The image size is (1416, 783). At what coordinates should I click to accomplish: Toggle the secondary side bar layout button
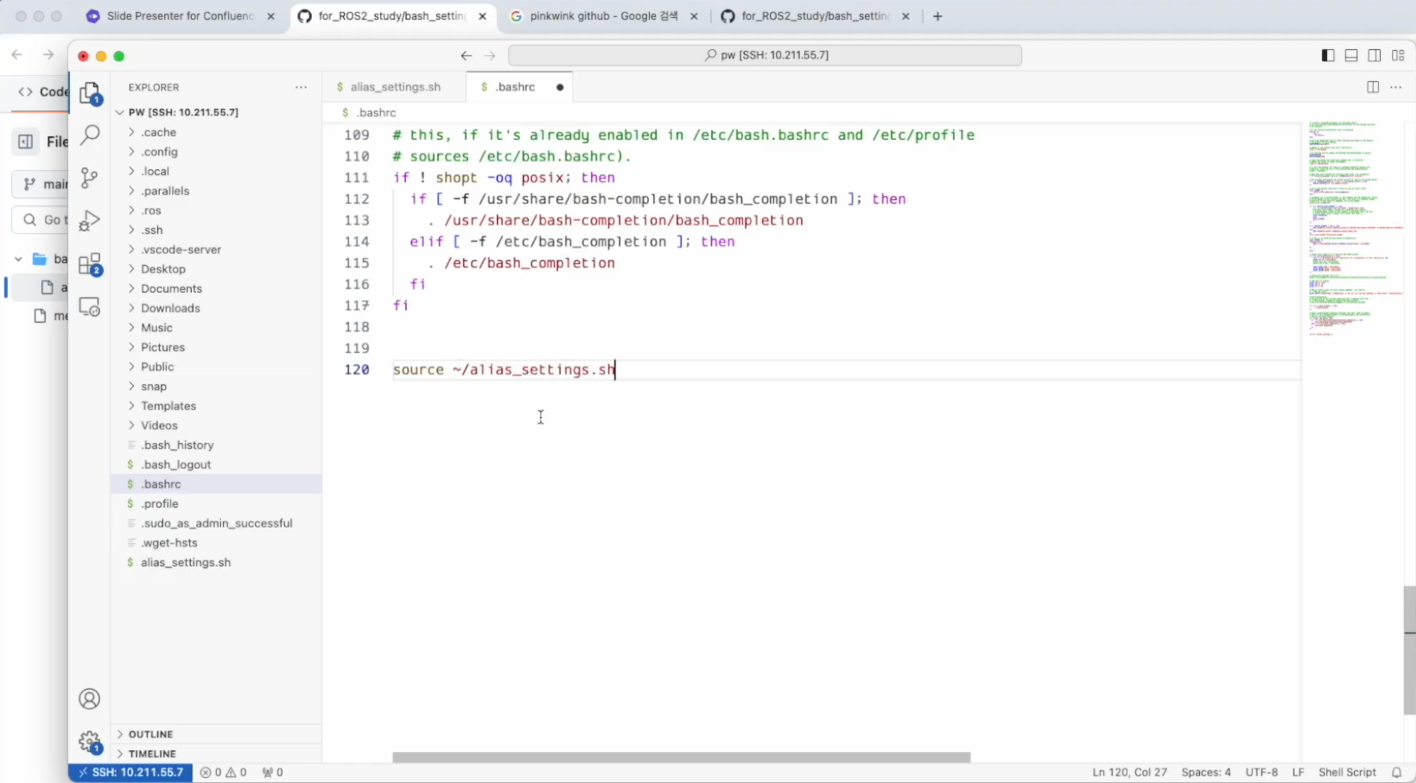[x=1374, y=55]
